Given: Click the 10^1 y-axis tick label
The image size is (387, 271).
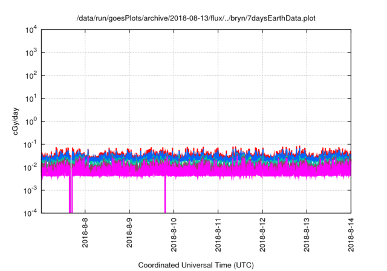Looking at the screenshot, I should 31,99.
